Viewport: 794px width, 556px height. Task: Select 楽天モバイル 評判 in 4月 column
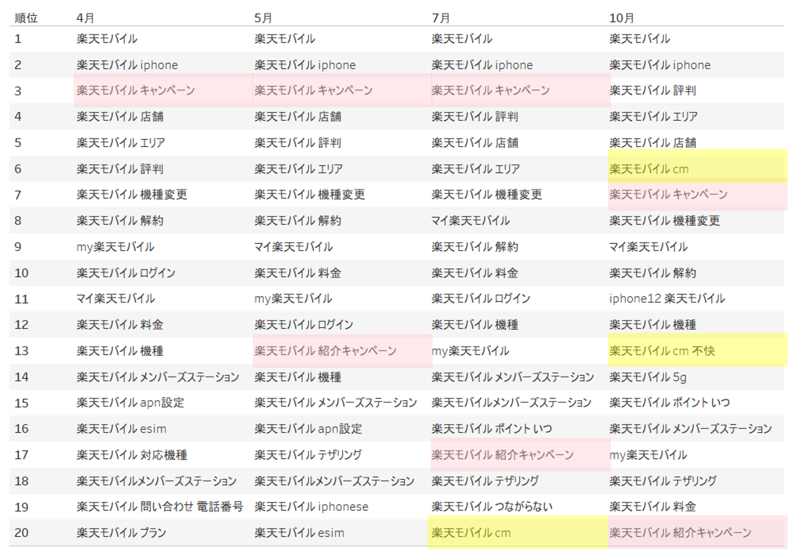click(x=119, y=169)
